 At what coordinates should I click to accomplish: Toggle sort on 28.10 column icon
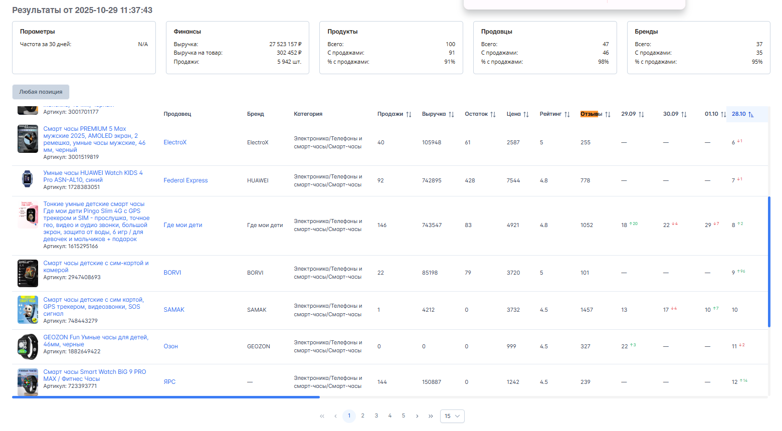tap(751, 114)
